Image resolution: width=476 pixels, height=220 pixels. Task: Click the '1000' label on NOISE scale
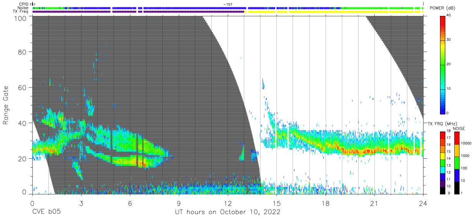pos(465,156)
